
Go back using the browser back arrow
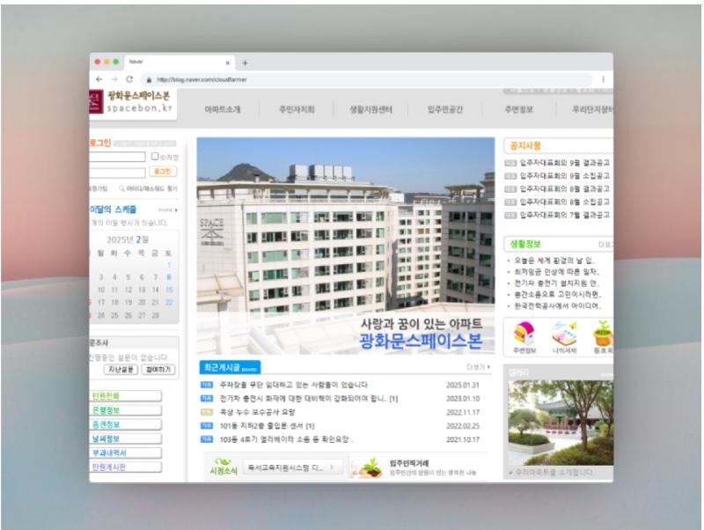[x=99, y=79]
